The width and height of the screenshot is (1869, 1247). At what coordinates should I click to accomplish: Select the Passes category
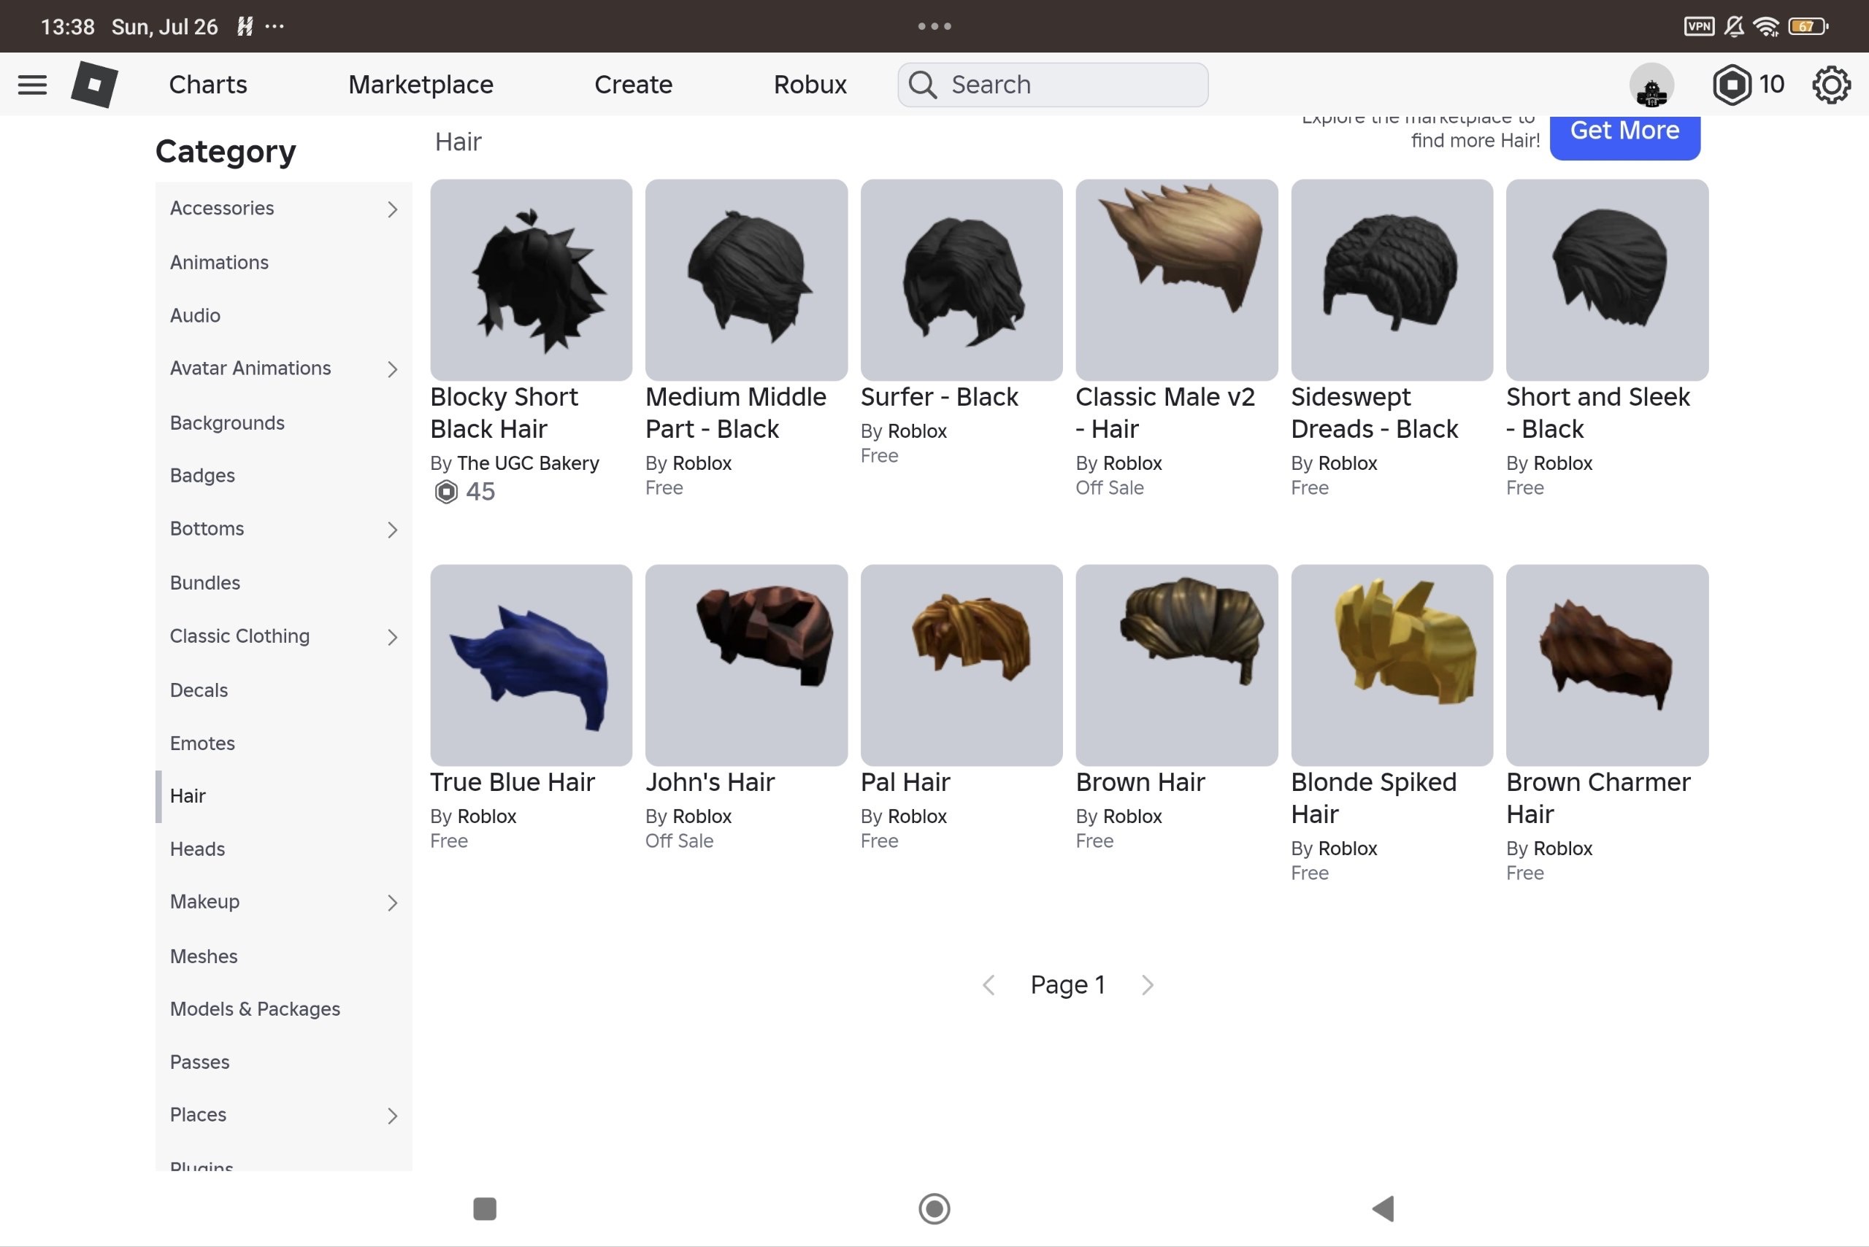[283, 1062]
